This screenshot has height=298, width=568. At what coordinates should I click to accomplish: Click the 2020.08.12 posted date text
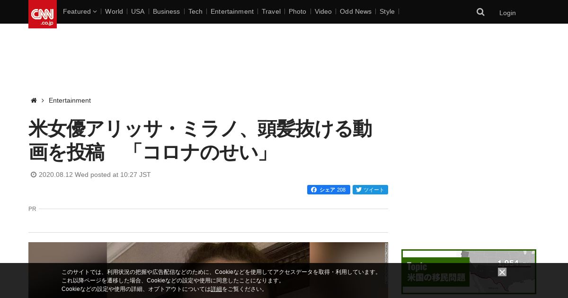tap(95, 175)
